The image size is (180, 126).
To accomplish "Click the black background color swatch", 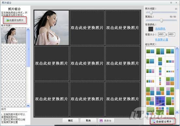I will [151, 29].
